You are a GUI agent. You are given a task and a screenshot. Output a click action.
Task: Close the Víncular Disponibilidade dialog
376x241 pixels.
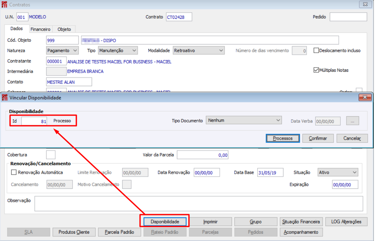[x=365, y=97]
